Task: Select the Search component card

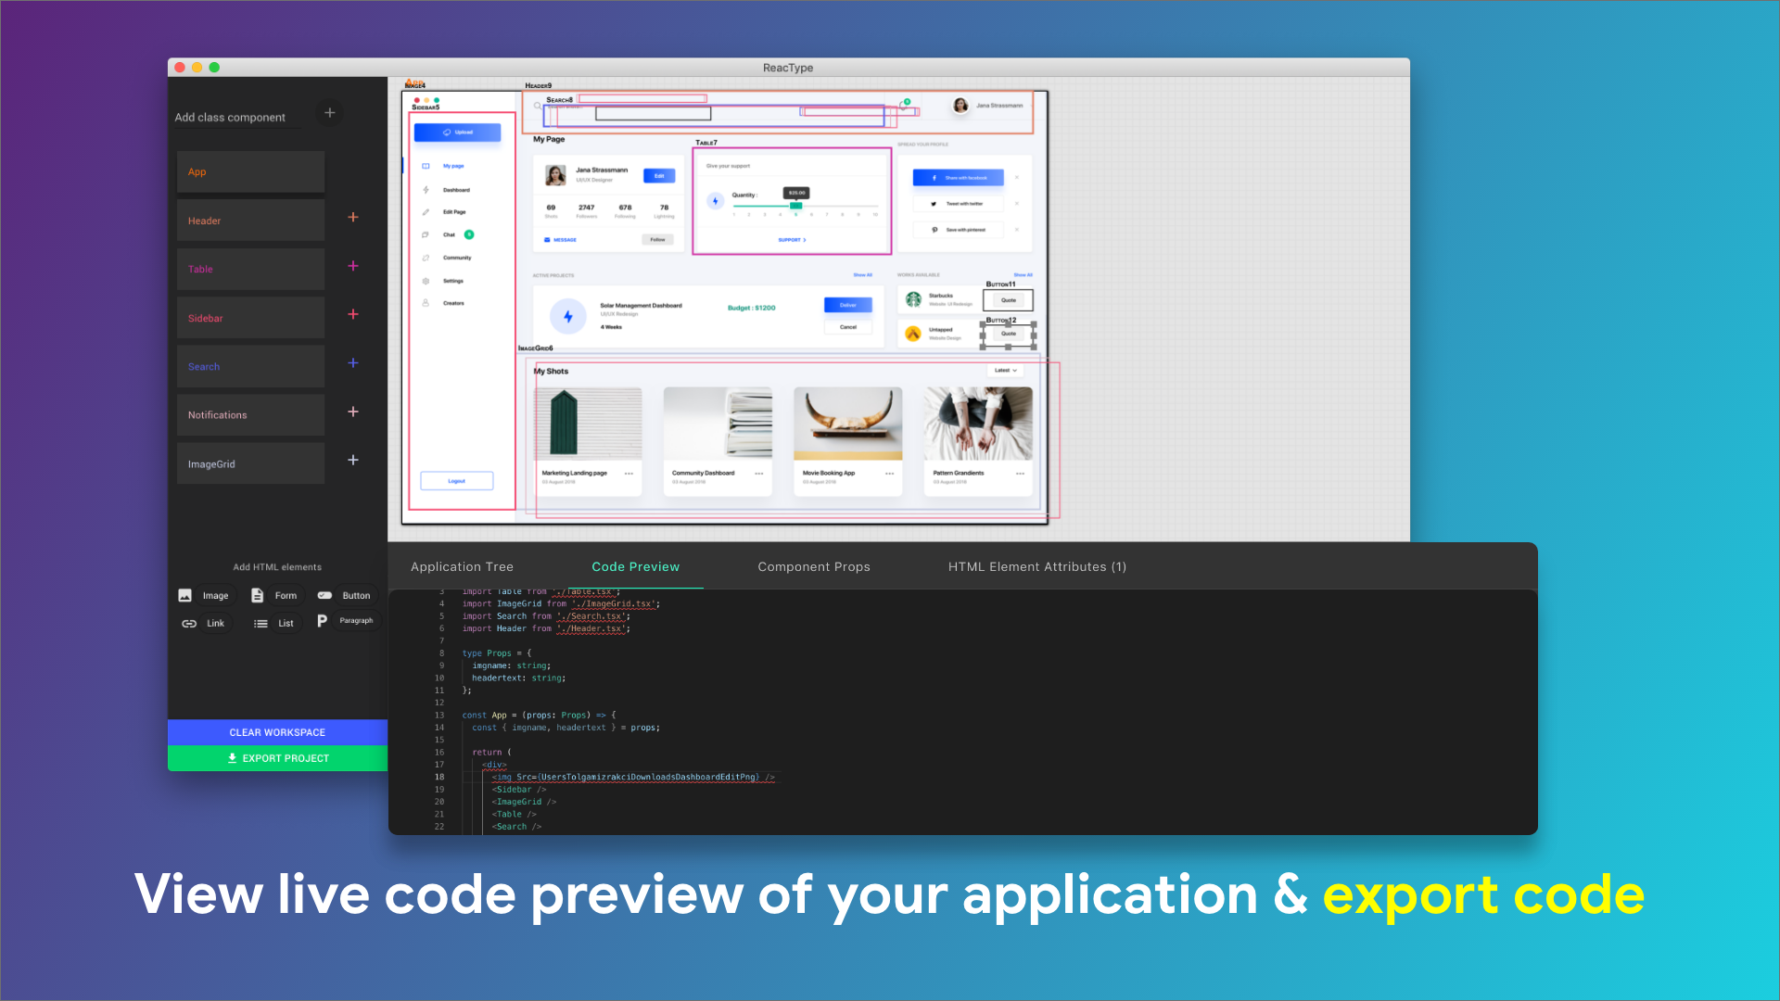Action: click(250, 366)
